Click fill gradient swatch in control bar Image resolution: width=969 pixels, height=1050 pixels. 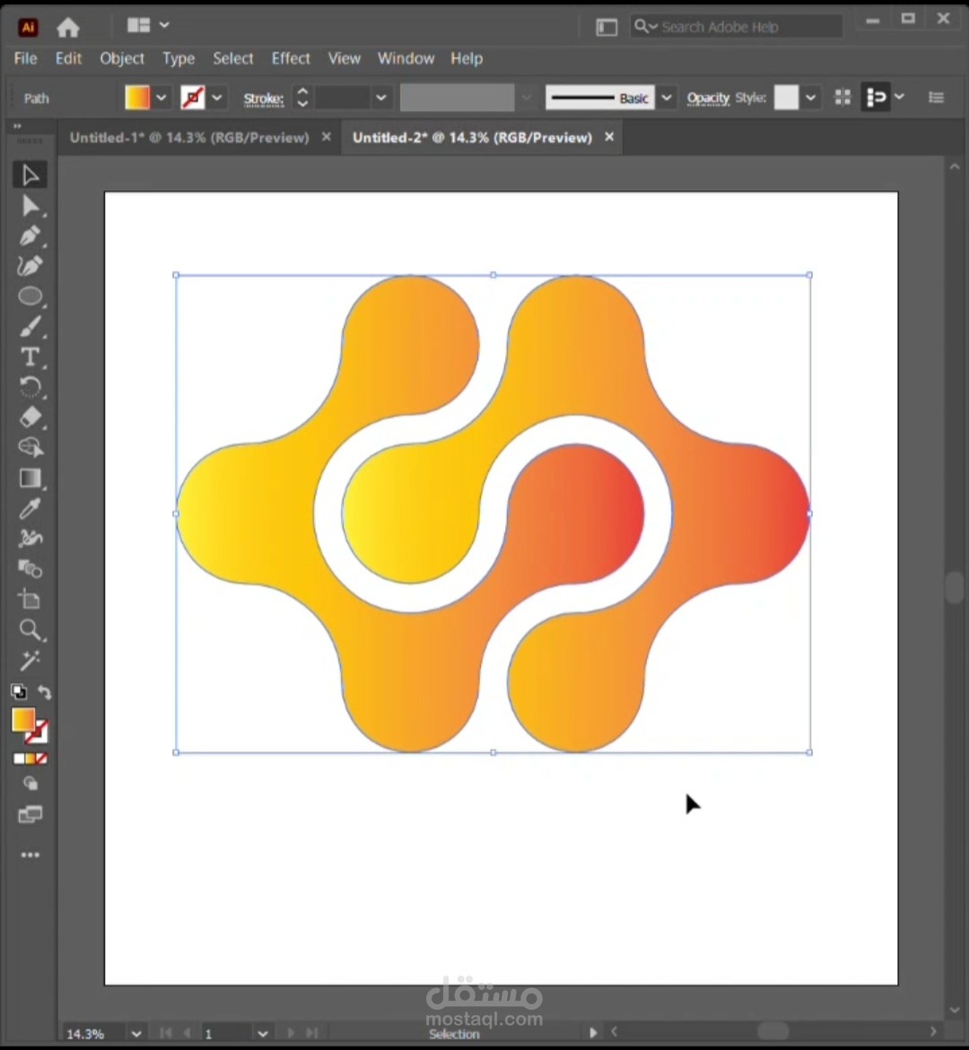[x=137, y=98]
